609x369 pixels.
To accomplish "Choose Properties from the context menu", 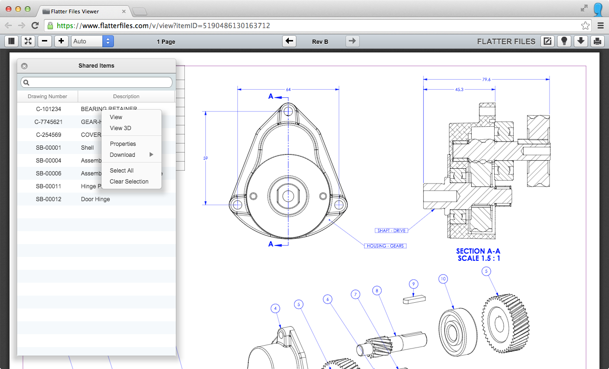I will [x=132, y=143].
